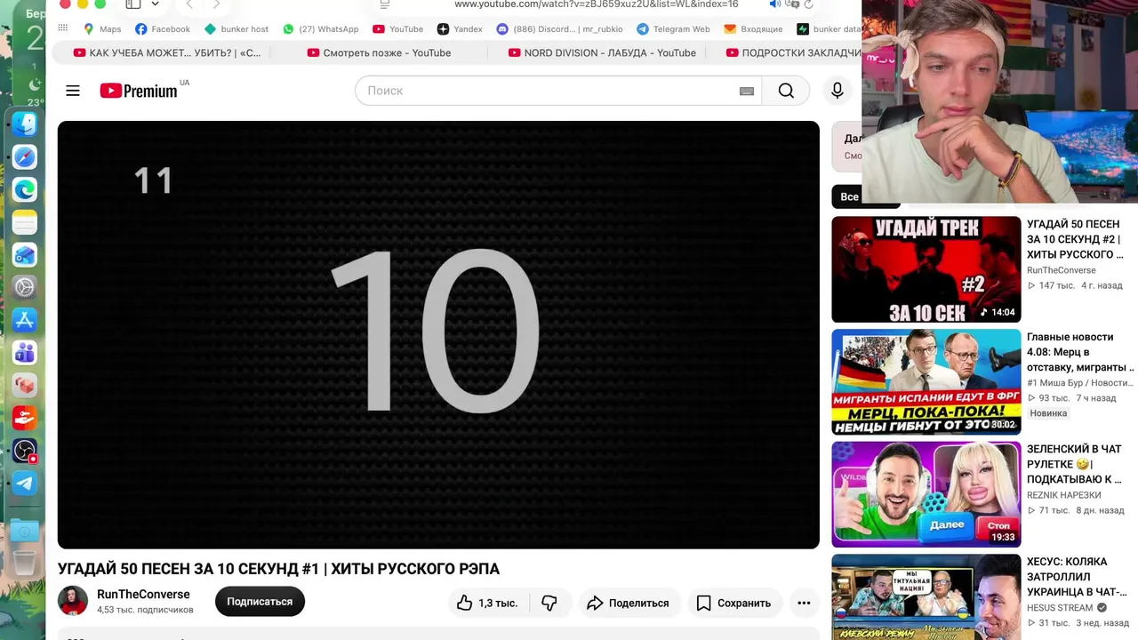Dislike the video with thumbs down
The height and width of the screenshot is (640, 1138).
click(x=549, y=603)
